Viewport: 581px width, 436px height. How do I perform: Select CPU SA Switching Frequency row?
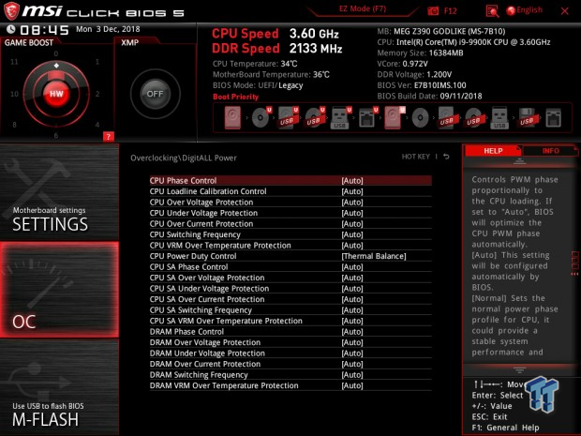click(290, 310)
